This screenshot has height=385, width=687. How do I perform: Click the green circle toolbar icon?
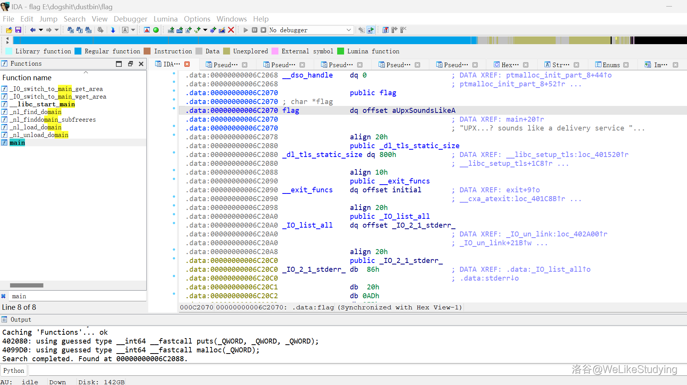pos(156,30)
